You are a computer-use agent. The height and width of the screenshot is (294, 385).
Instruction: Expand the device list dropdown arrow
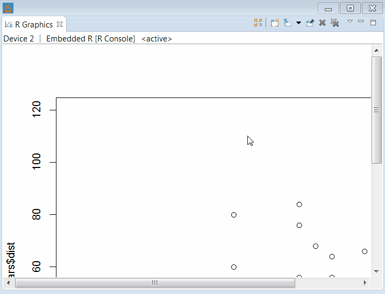[298, 23]
